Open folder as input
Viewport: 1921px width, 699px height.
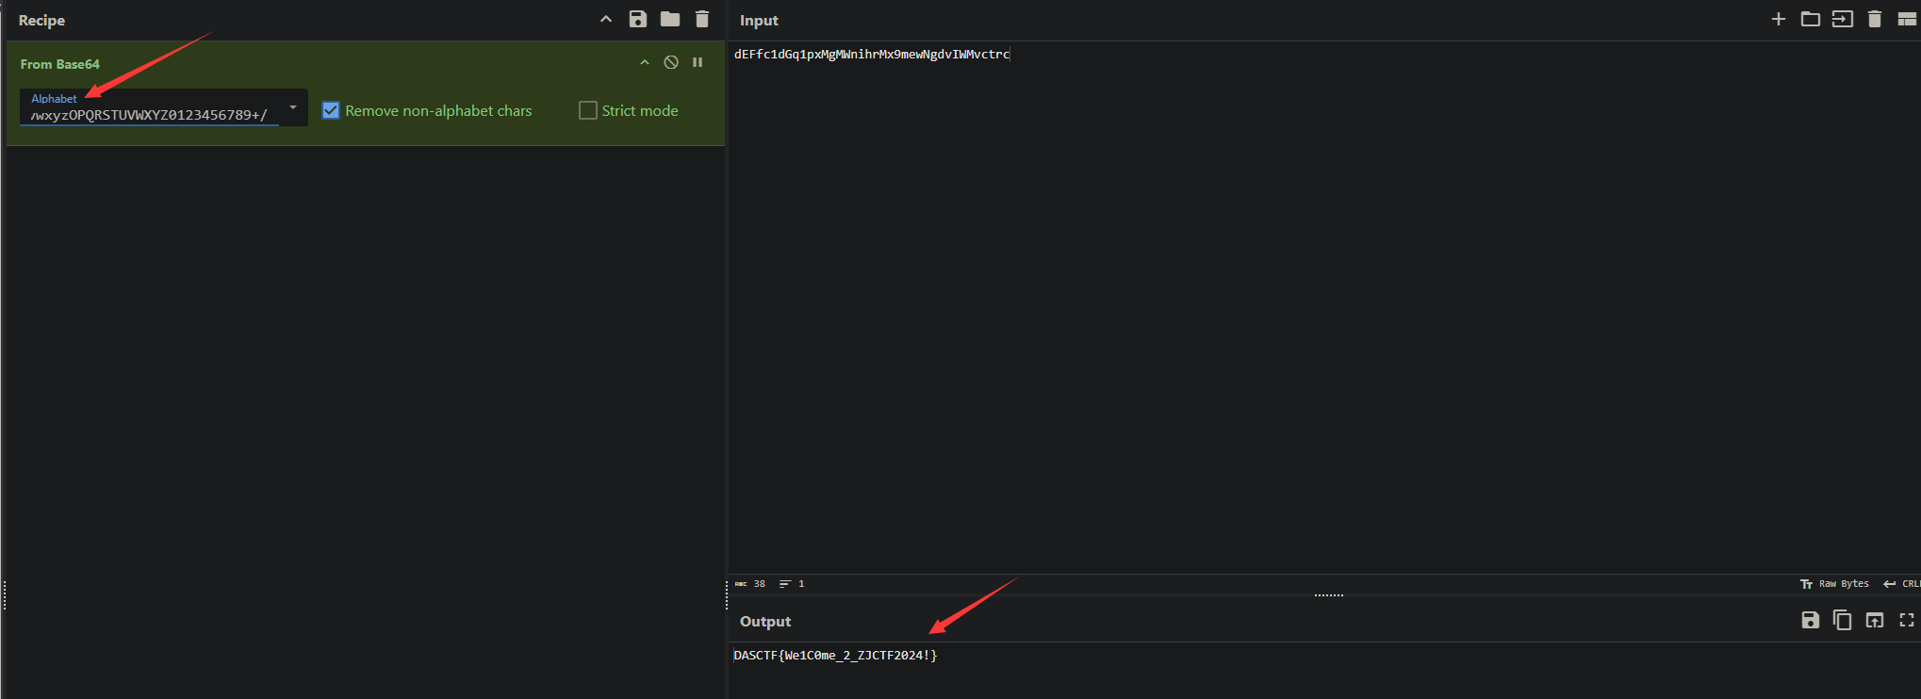point(1811,19)
